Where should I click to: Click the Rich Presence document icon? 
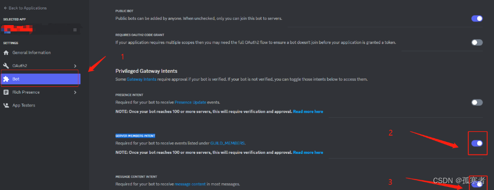point(6,92)
